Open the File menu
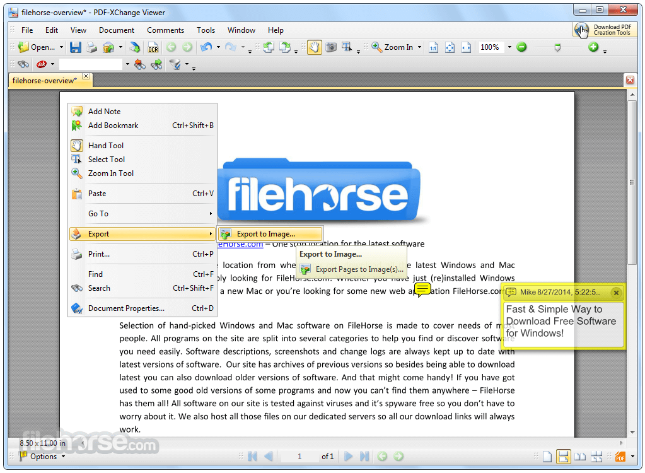Image resolution: width=645 pixels, height=473 pixels. 27,30
